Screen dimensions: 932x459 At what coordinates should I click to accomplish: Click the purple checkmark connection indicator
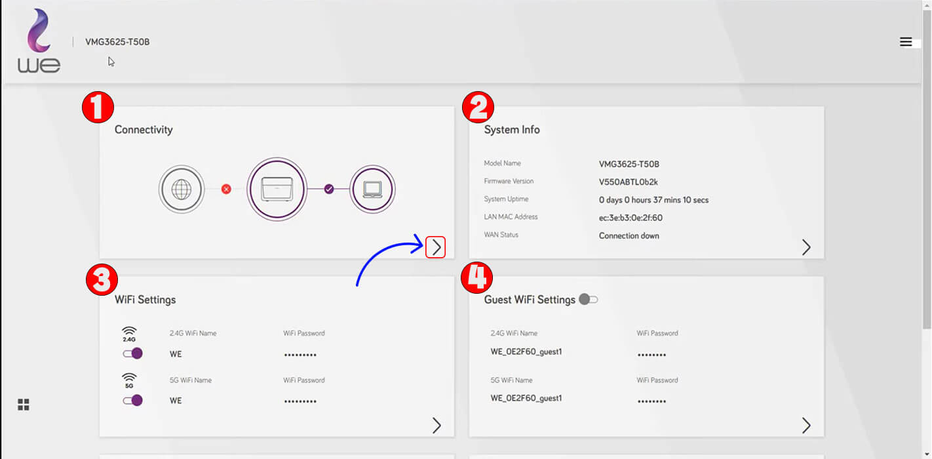(329, 189)
